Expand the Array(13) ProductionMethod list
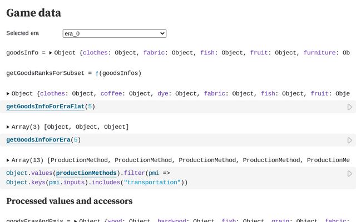This screenshot has width=356, height=222. (x=8, y=160)
